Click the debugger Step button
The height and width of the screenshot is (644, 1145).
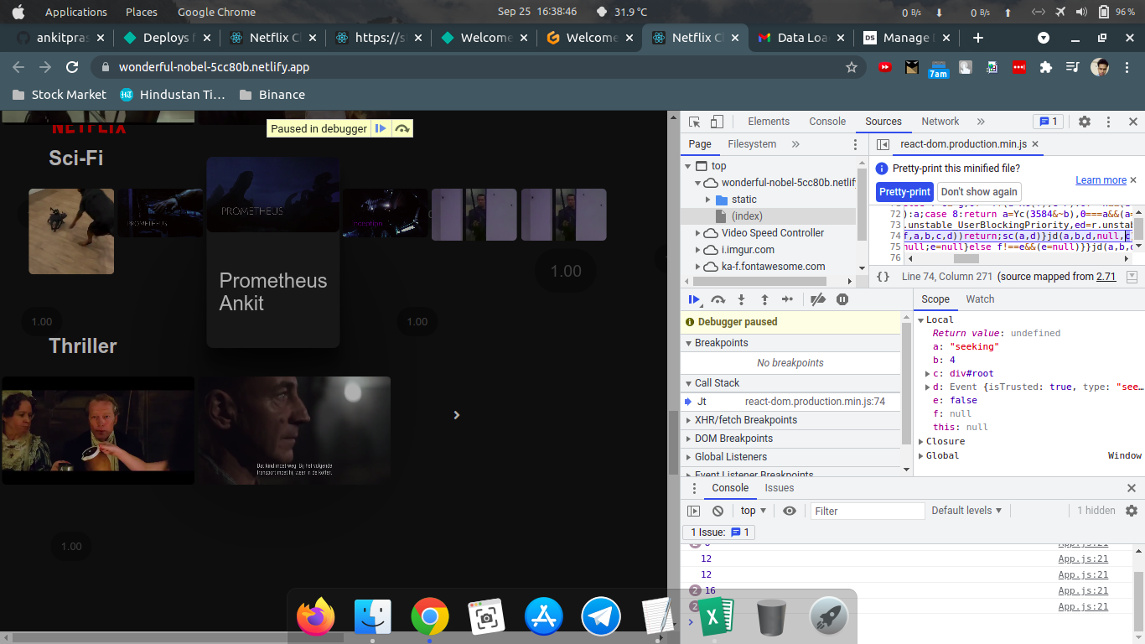click(787, 299)
